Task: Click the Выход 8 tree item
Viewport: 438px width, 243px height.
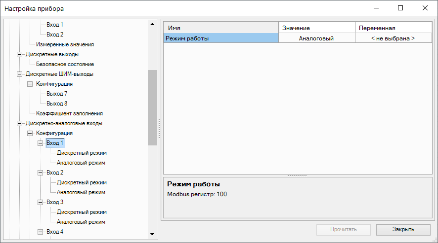Action: pos(57,104)
